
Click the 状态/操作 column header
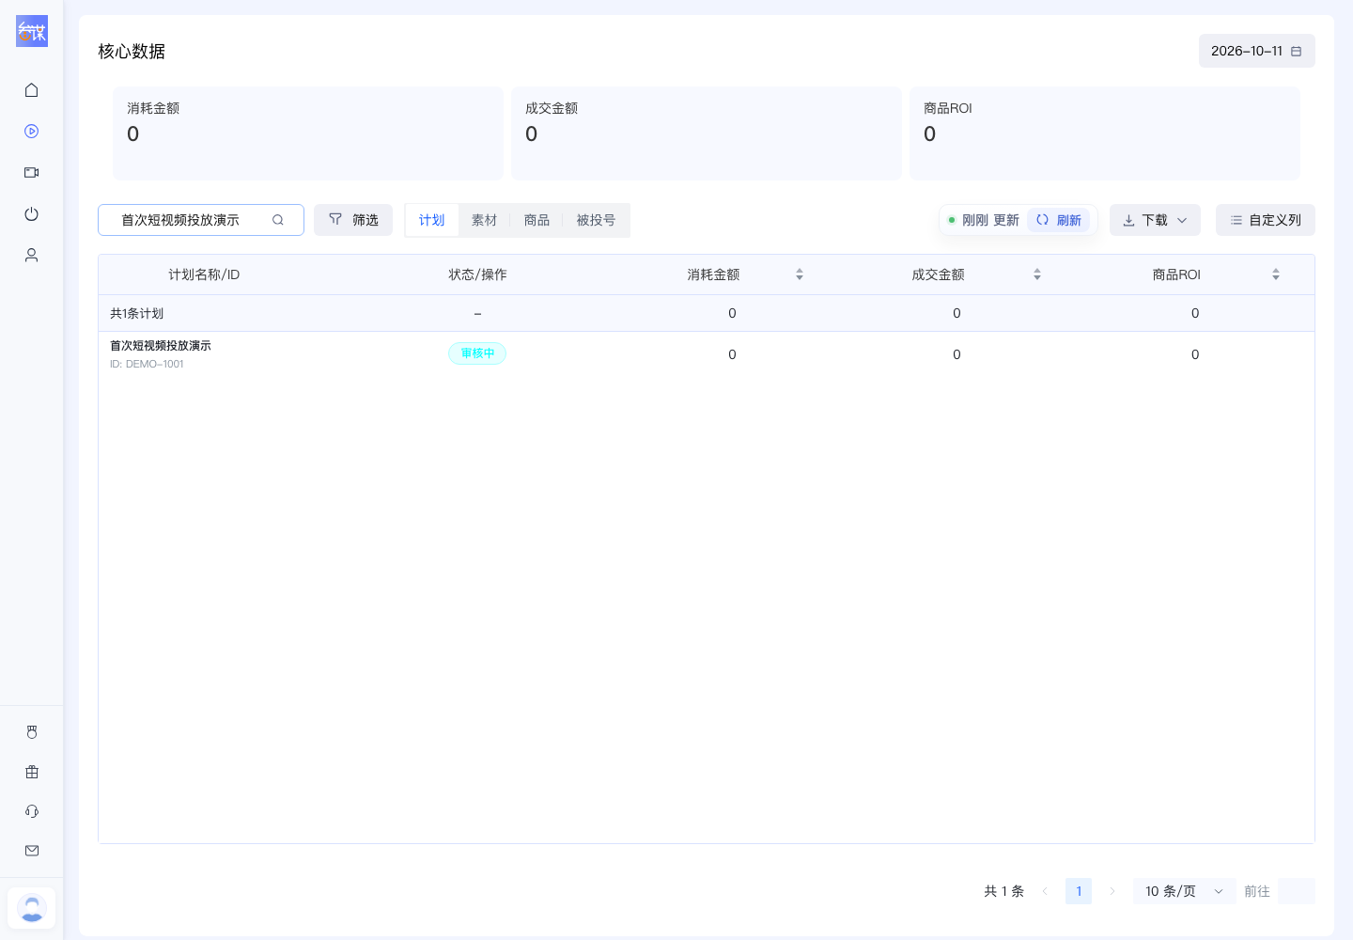[x=477, y=274]
